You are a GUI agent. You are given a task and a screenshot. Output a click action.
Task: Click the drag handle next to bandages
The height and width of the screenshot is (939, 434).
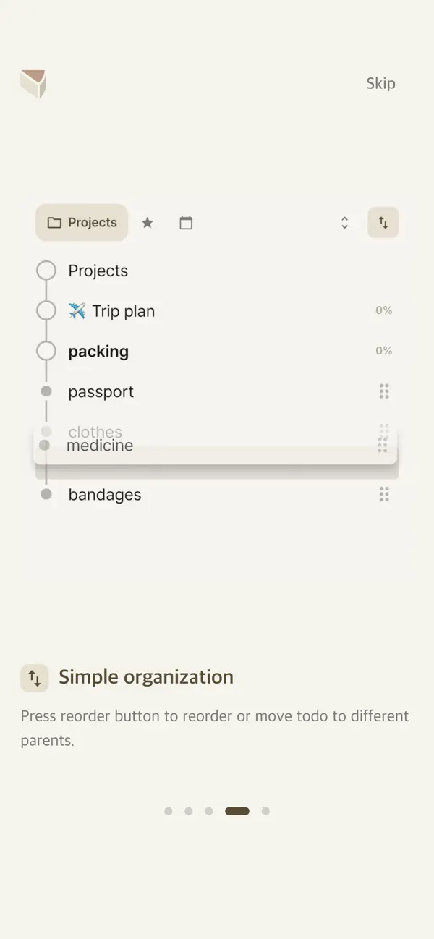pyautogui.click(x=384, y=494)
